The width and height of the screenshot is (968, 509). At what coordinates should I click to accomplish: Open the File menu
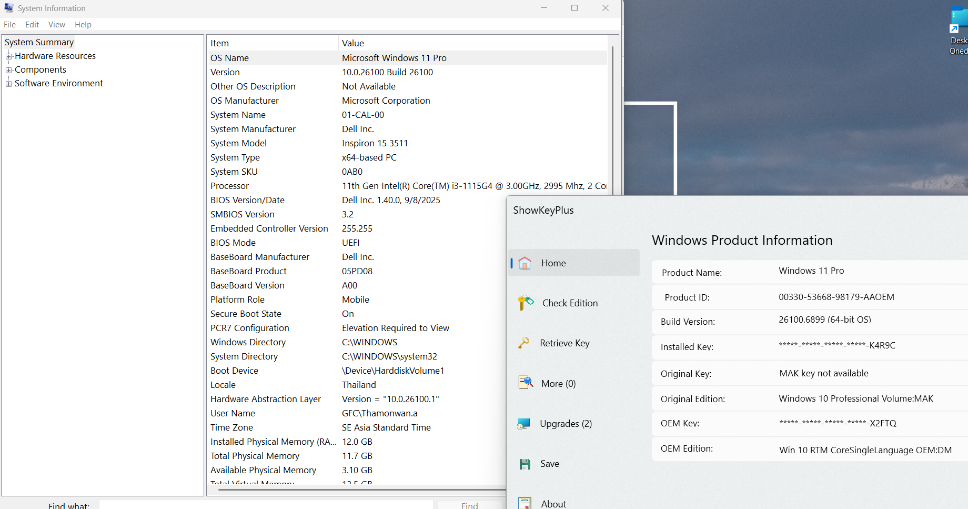(9, 25)
